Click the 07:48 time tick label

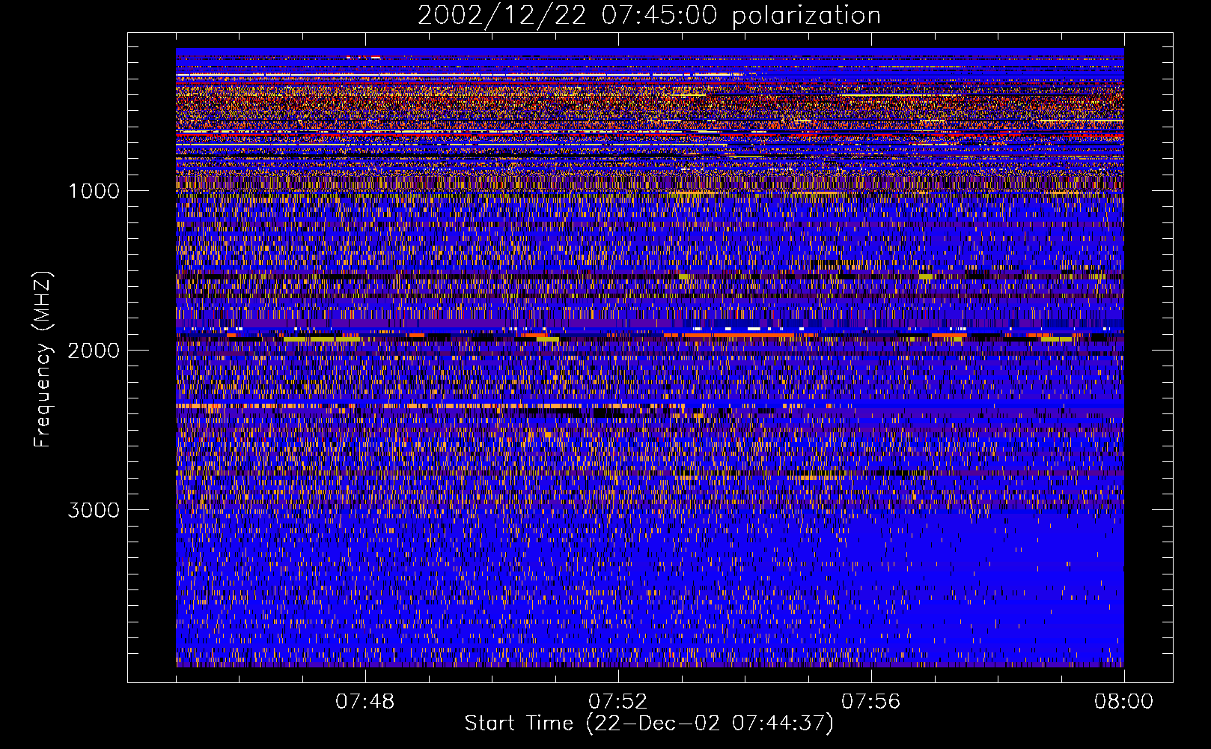[x=365, y=702]
